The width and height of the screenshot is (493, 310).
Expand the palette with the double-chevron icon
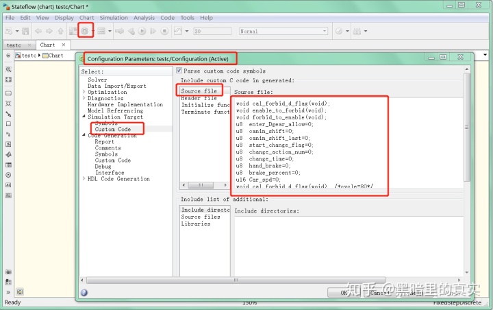click(8, 292)
